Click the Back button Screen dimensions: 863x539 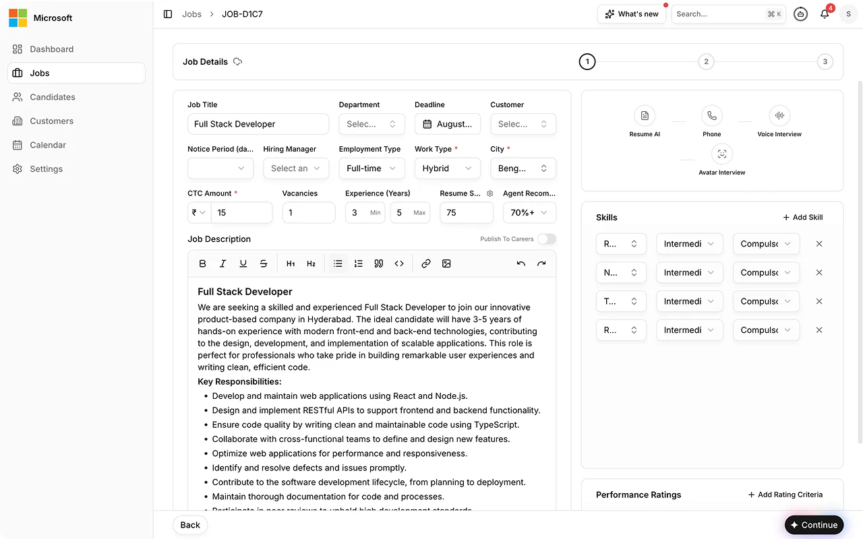190,525
